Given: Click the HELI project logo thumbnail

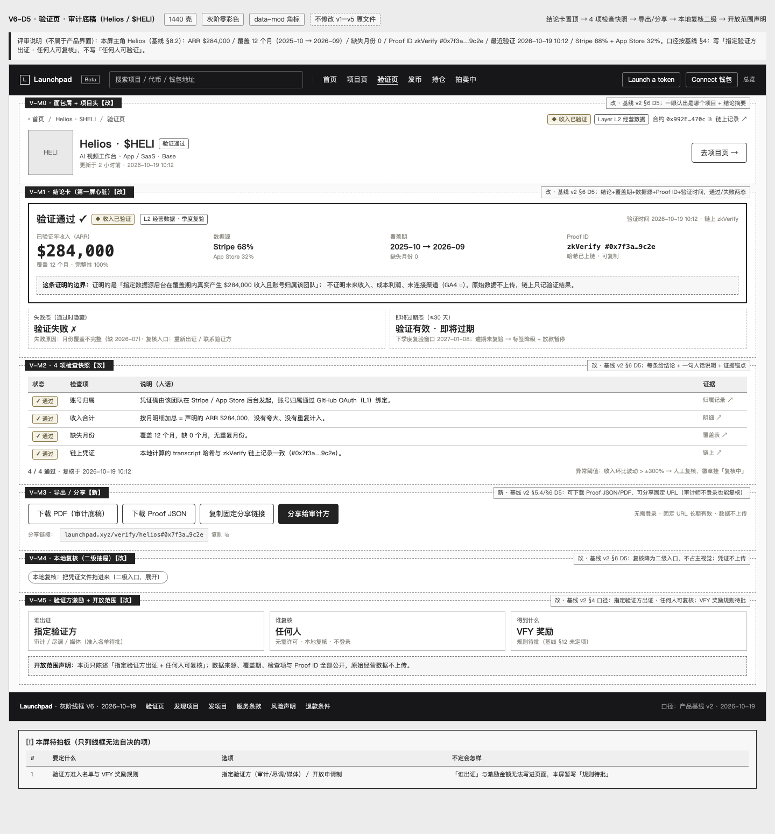Looking at the screenshot, I should (x=51, y=152).
